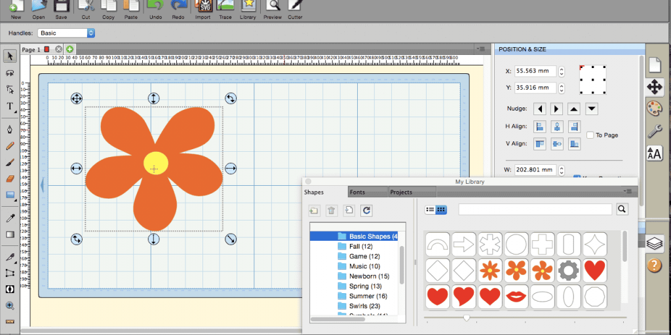Image resolution: width=671 pixels, height=335 pixels.
Task: Nudge selection up
Action: (x=574, y=109)
